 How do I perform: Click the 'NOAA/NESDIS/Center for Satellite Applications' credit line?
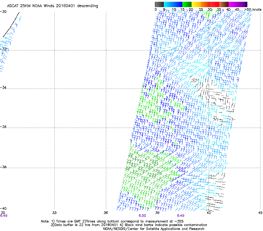[x=154, y=229]
